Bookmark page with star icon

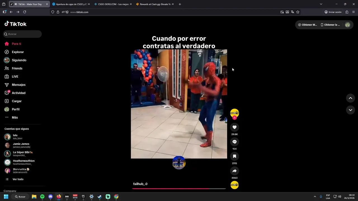click(x=298, y=12)
